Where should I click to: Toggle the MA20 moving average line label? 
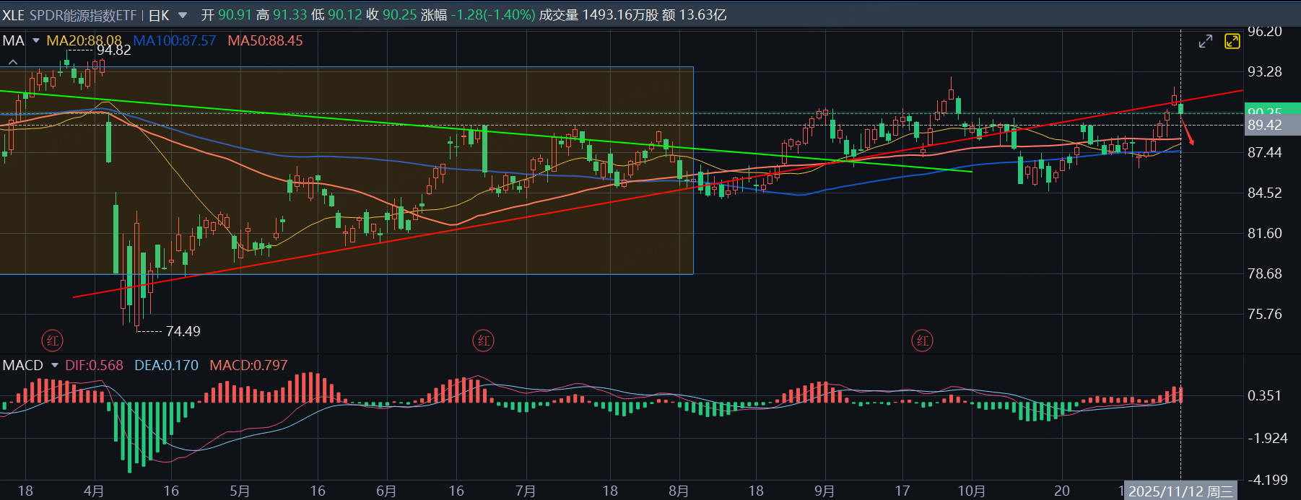[x=84, y=41]
